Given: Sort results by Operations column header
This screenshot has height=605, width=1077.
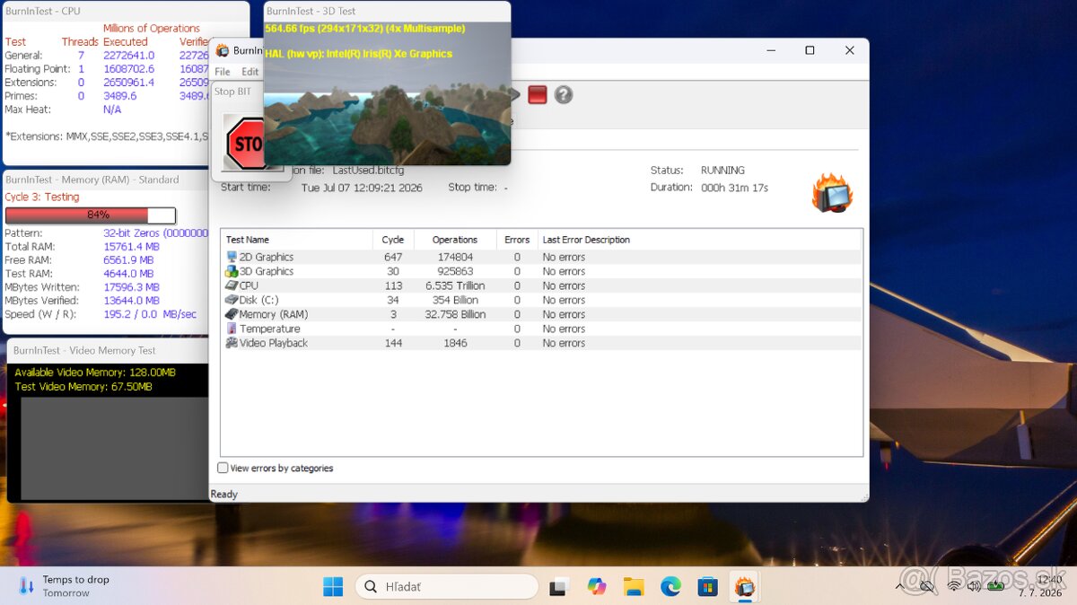Looking at the screenshot, I should point(455,240).
